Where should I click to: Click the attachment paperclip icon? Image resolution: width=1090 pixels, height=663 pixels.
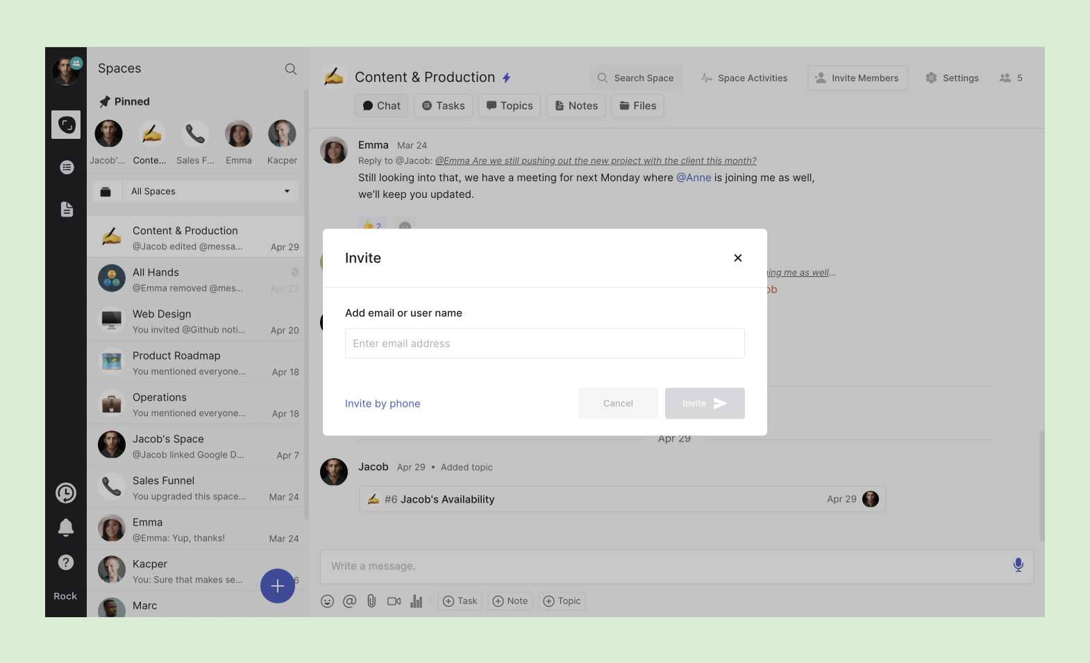(371, 601)
